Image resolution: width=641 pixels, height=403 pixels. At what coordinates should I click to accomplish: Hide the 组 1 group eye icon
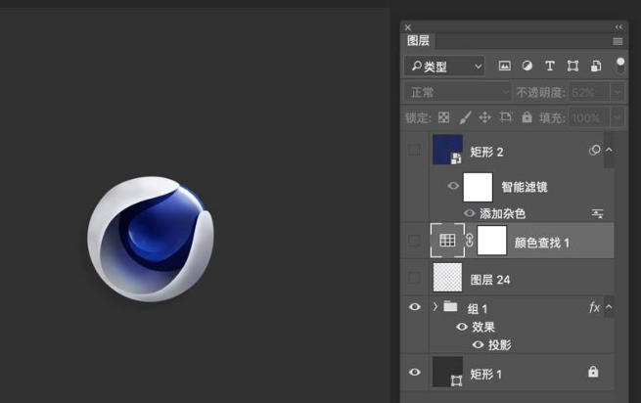coord(415,307)
